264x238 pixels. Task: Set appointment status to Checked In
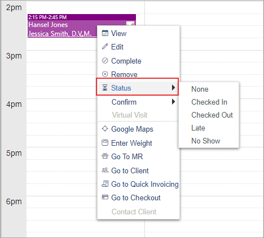209,102
